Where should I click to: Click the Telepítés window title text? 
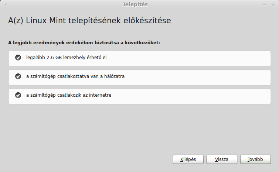[x=135, y=5]
